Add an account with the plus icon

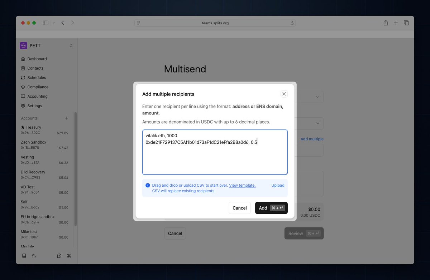coord(66,118)
